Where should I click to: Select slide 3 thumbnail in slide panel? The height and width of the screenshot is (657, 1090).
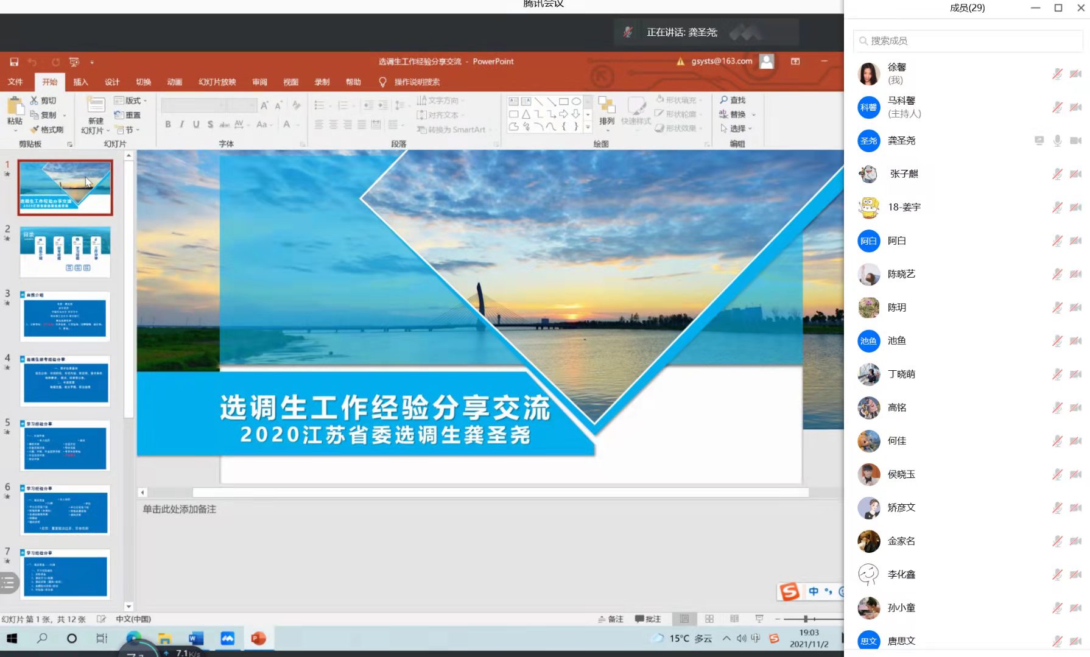(x=66, y=317)
